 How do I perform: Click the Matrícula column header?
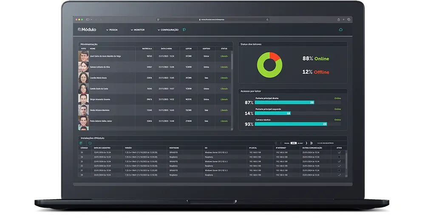coord(147,48)
